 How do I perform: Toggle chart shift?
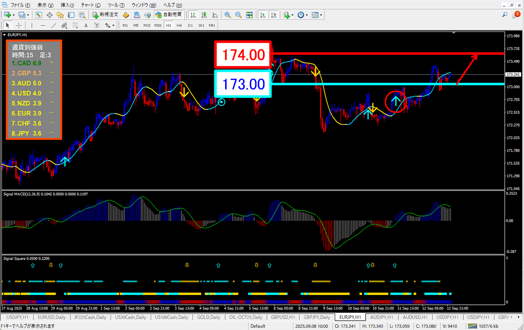(x=274, y=15)
